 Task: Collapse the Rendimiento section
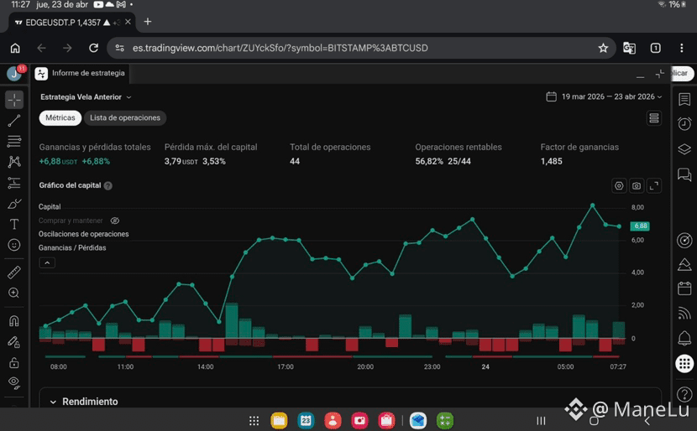53,402
